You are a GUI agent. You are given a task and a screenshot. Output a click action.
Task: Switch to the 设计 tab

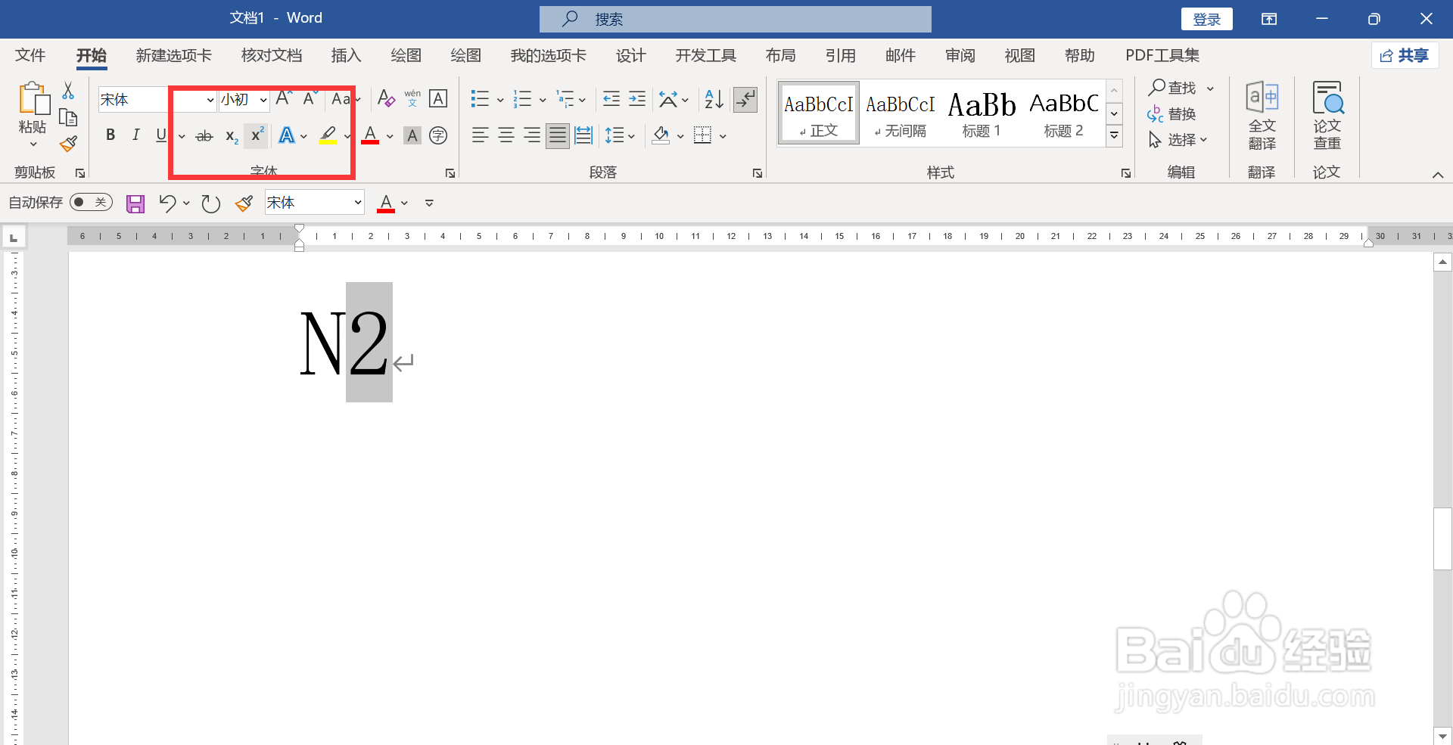630,55
